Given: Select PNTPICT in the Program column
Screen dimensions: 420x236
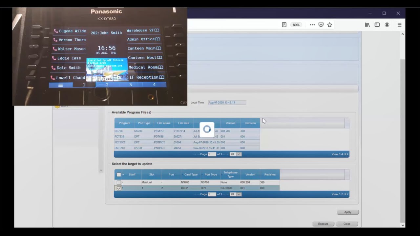Looking at the screenshot, I should point(120,148).
